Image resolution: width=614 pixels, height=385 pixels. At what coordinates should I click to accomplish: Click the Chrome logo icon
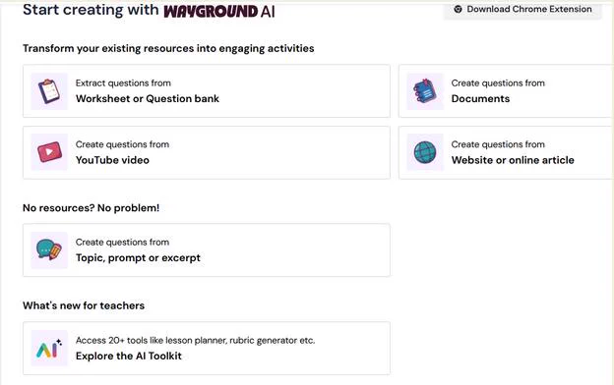tap(458, 9)
